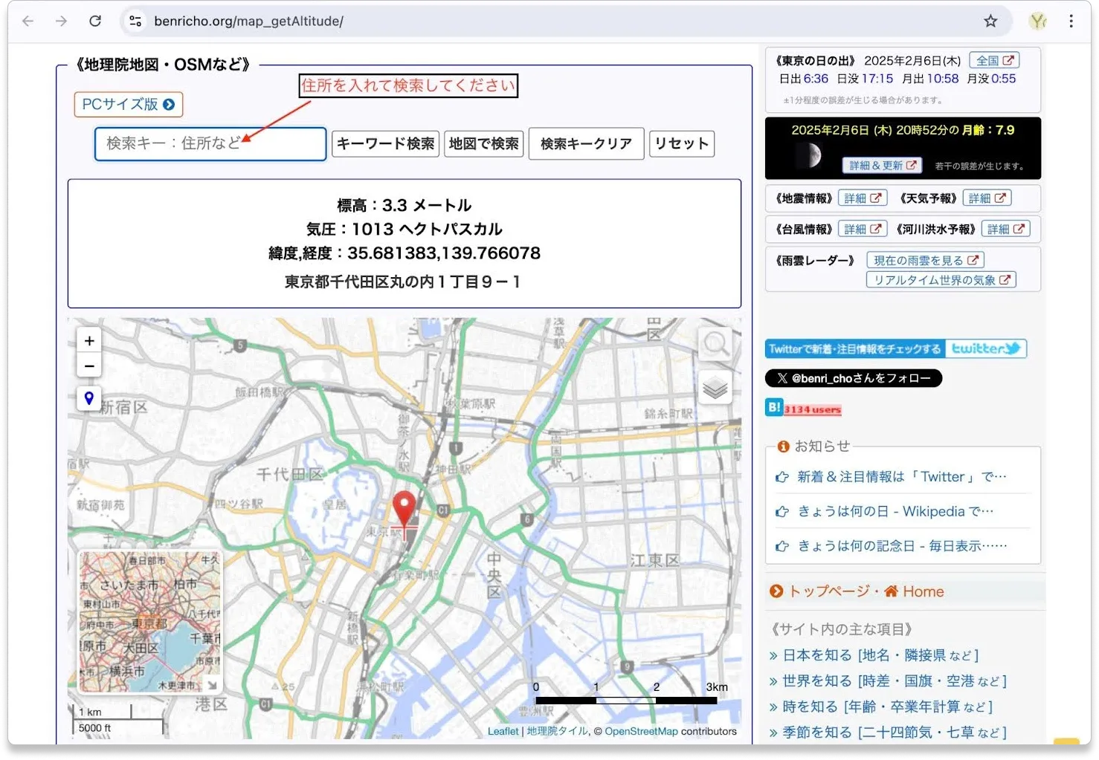Expand 日本を知る menu item
Image resolution: width=1099 pixels, height=760 pixels.
[874, 655]
